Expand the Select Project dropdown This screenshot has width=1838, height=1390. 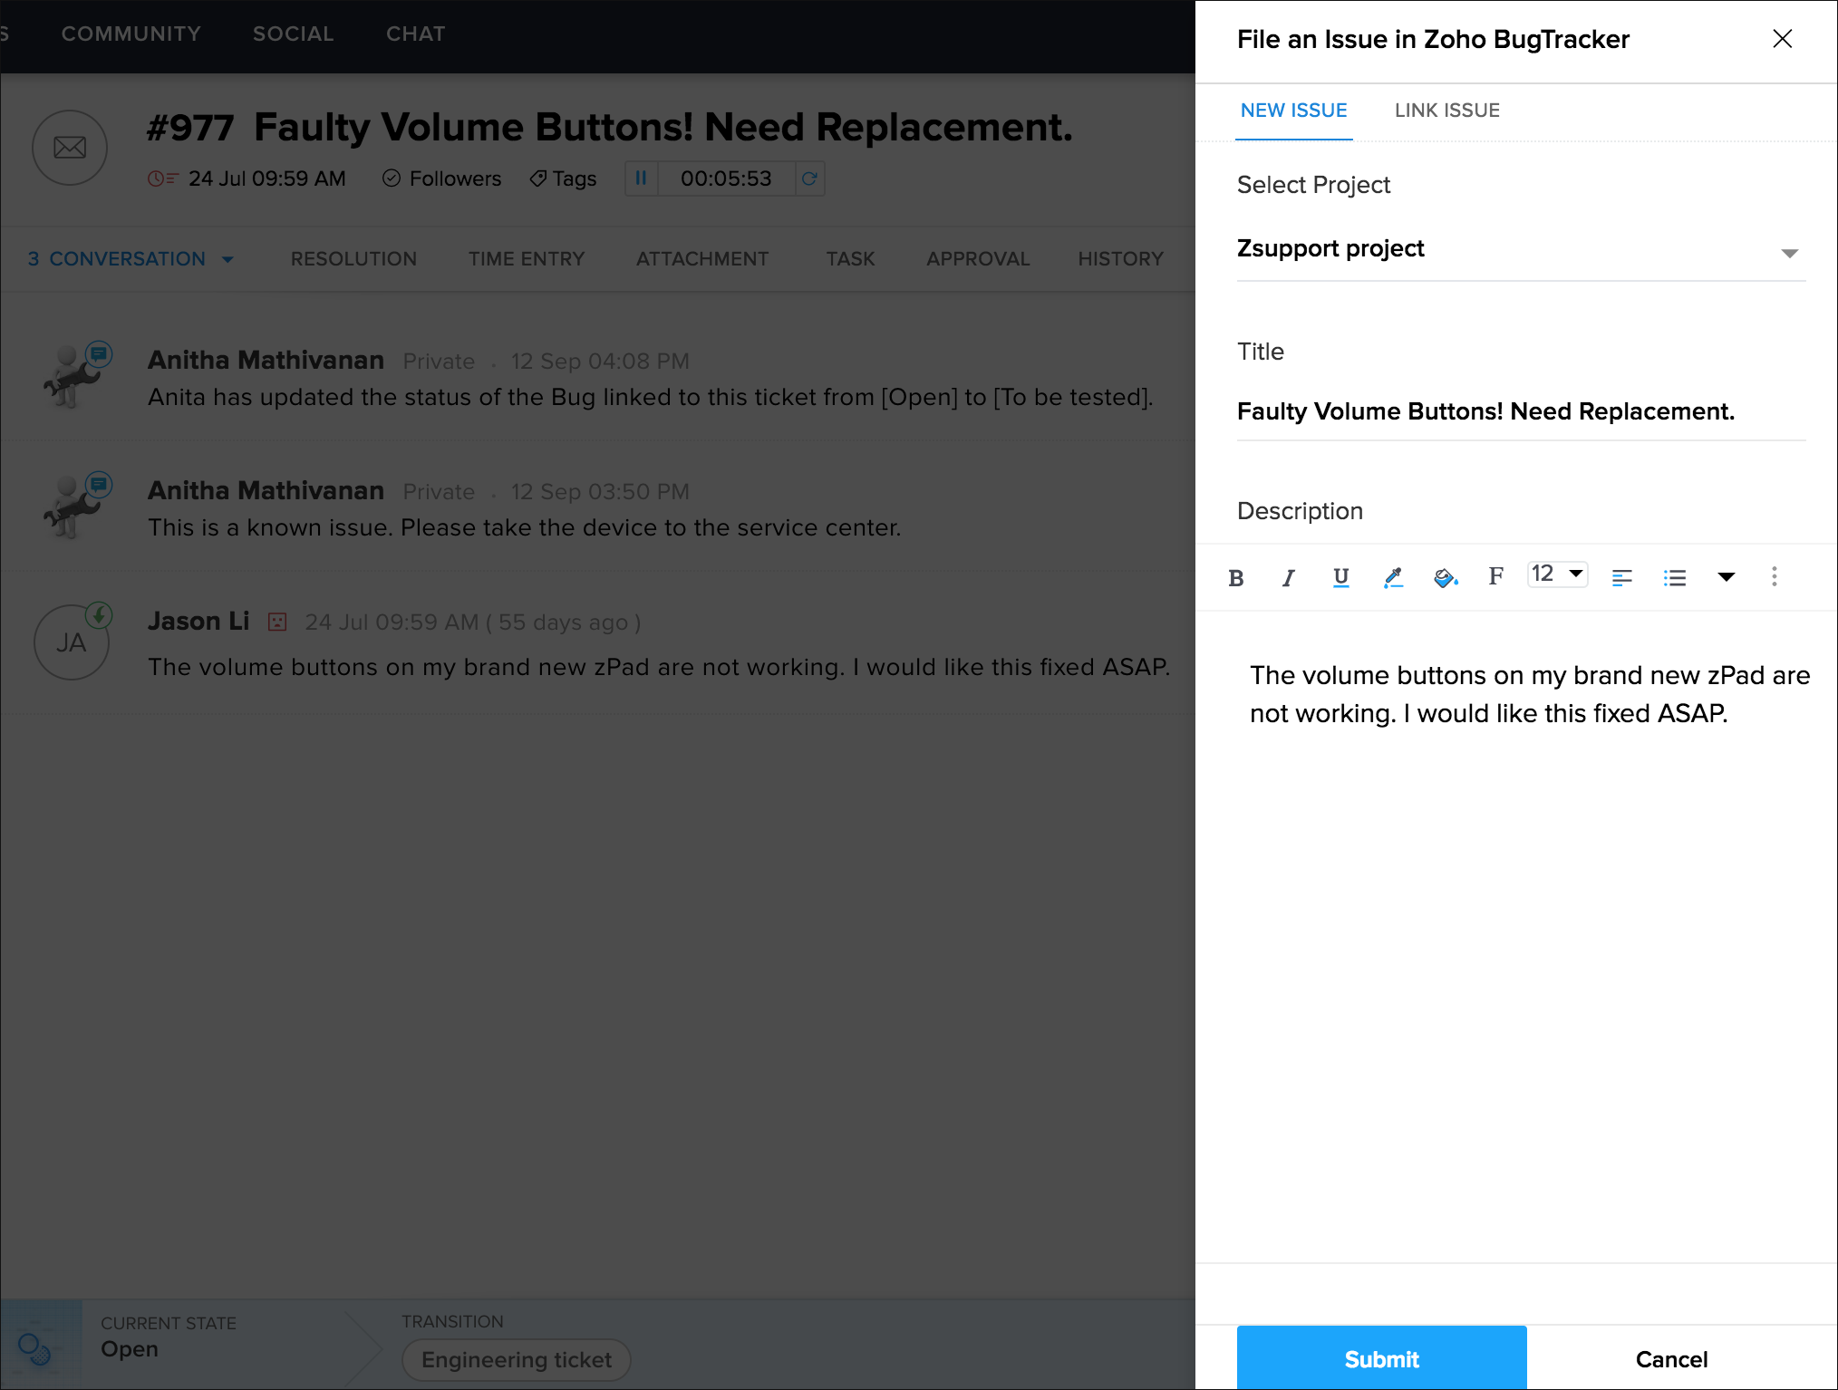pyautogui.click(x=1788, y=253)
